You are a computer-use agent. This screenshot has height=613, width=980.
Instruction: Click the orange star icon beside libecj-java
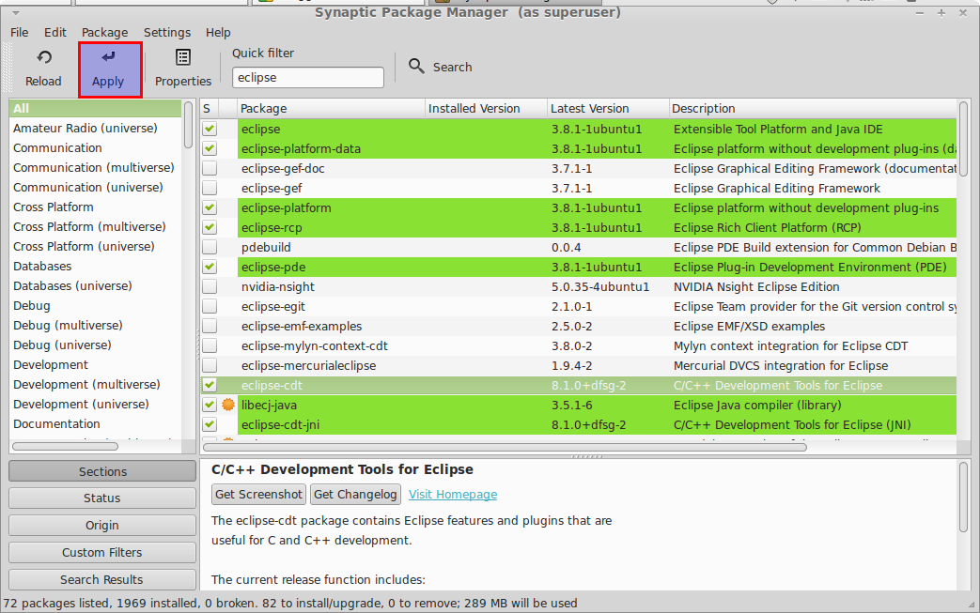[x=228, y=405]
